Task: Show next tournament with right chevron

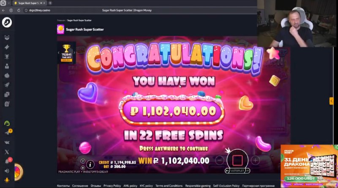Action: [x=74, y=53]
